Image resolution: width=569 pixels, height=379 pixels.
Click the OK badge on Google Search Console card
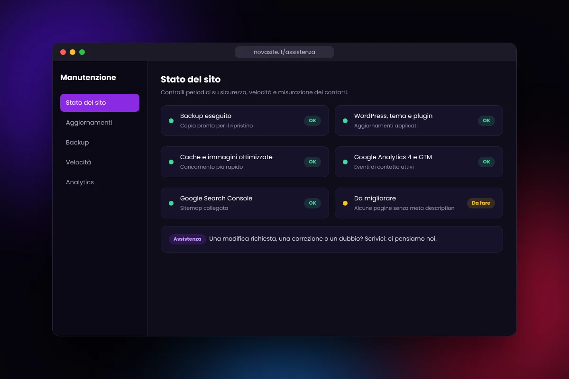312,203
